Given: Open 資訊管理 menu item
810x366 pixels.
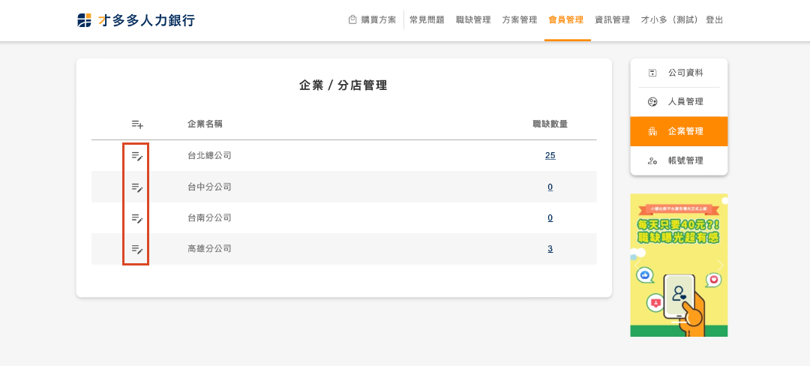Looking at the screenshot, I should click(x=612, y=20).
